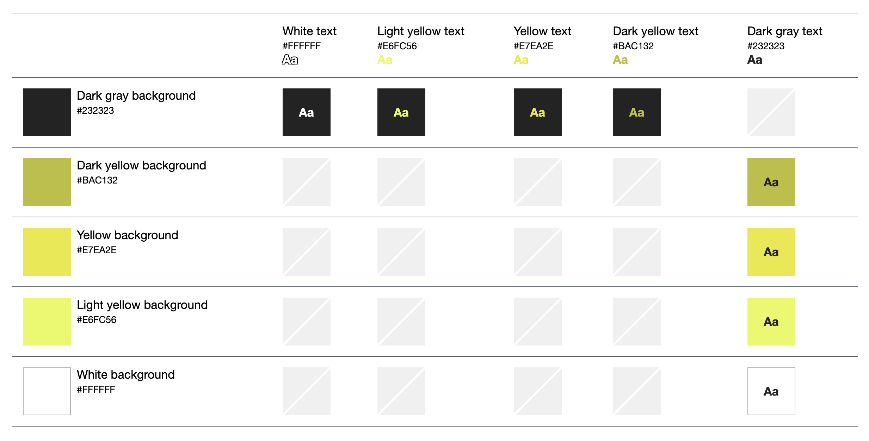Click the white outlined Aa sample in header
Screen dimensions: 869x441
click(x=290, y=60)
